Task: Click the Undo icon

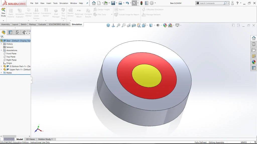Action: point(127,3)
